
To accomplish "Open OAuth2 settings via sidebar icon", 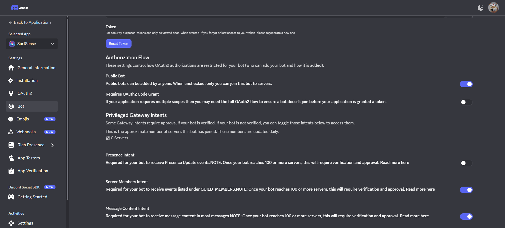I will (x=11, y=93).
